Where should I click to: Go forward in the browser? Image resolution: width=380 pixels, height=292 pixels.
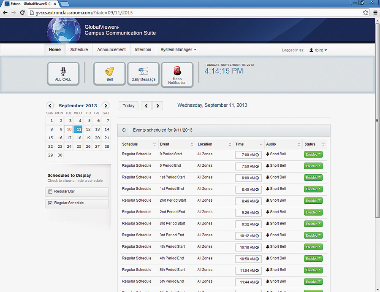tap(14, 13)
